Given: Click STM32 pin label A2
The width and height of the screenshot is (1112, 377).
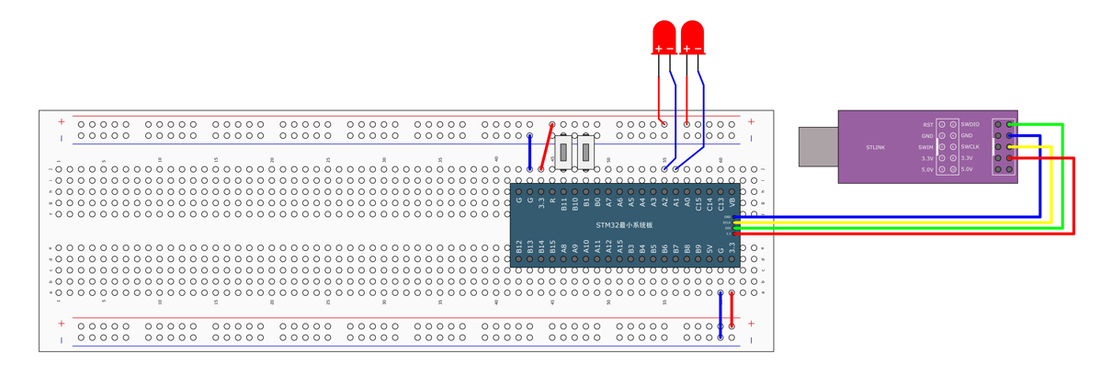Looking at the screenshot, I should click(x=664, y=202).
